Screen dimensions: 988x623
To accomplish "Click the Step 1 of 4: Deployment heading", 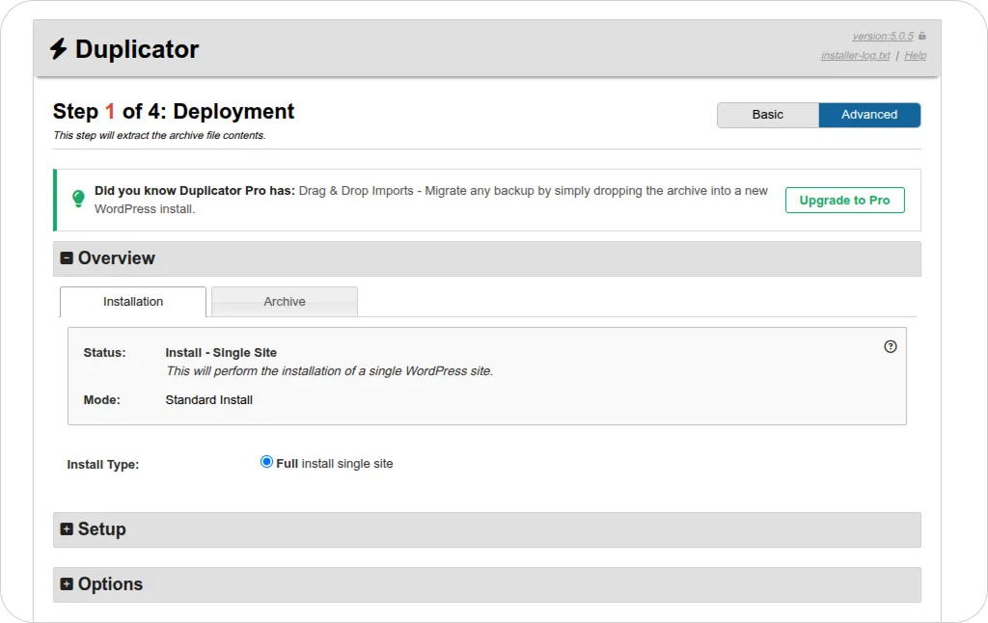I will click(174, 112).
